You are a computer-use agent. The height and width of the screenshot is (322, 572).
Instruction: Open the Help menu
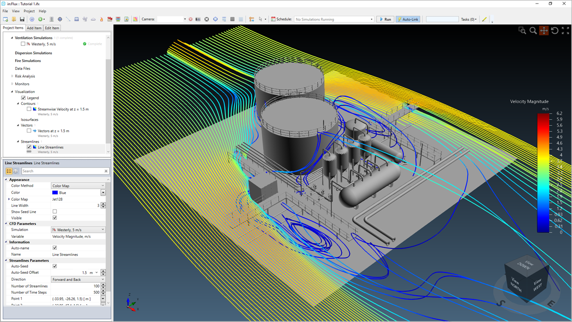click(42, 11)
